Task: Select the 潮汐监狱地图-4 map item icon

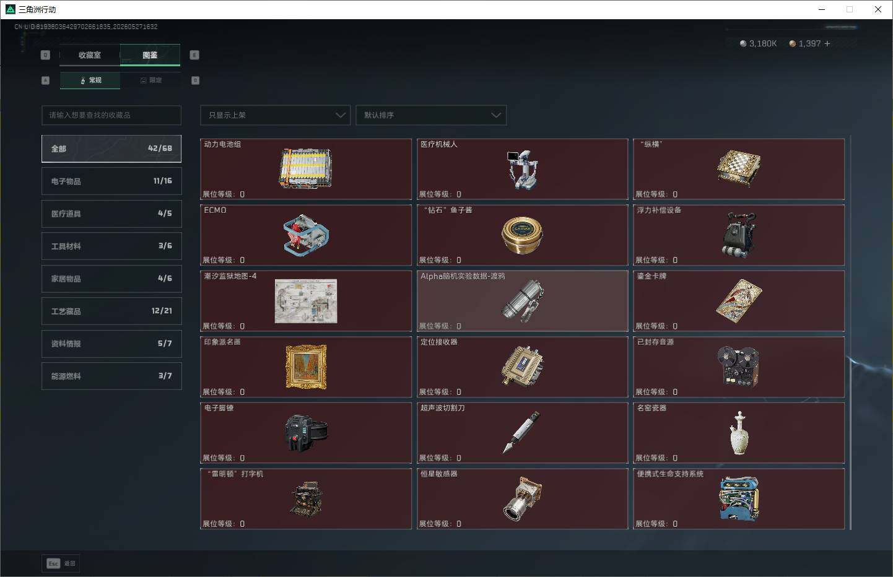Action: pyautogui.click(x=306, y=301)
